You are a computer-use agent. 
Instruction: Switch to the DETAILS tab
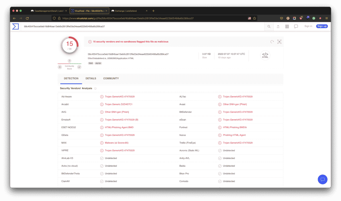click(x=91, y=79)
